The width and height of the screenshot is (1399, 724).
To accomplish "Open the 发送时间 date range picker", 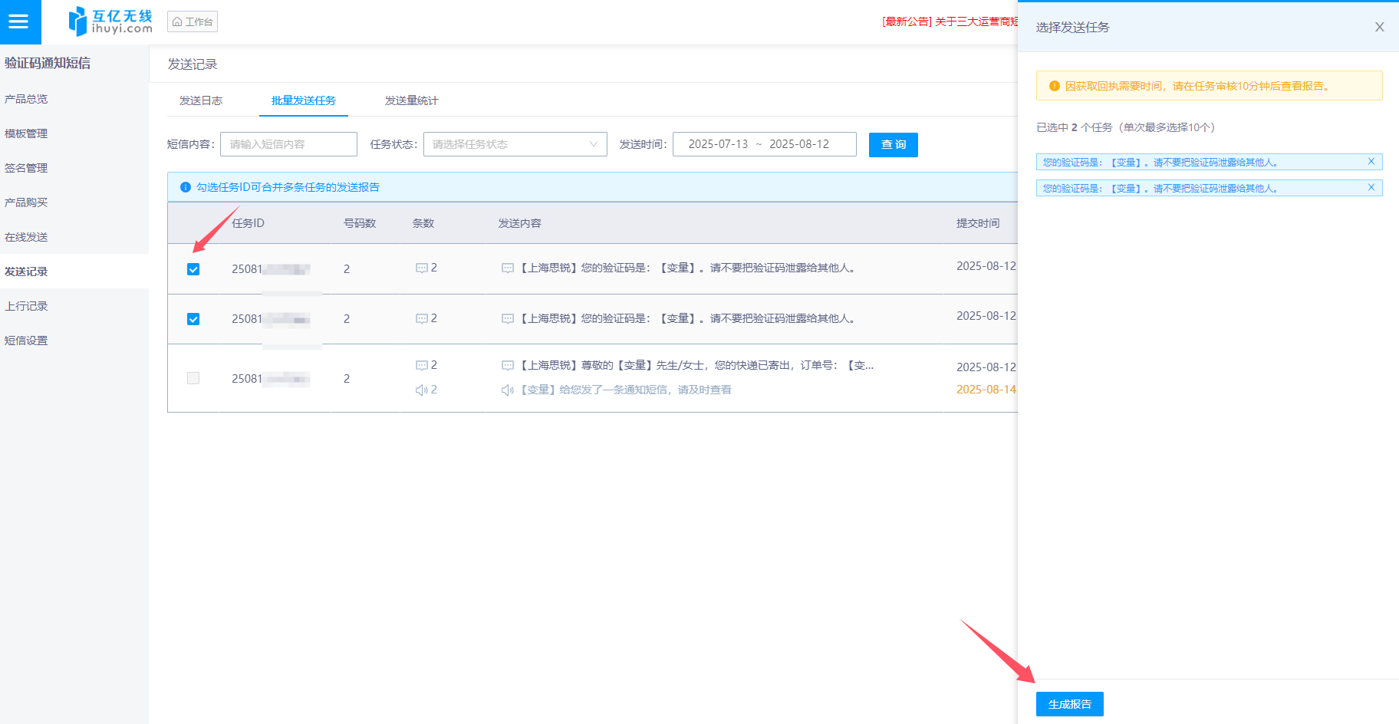I will point(764,144).
